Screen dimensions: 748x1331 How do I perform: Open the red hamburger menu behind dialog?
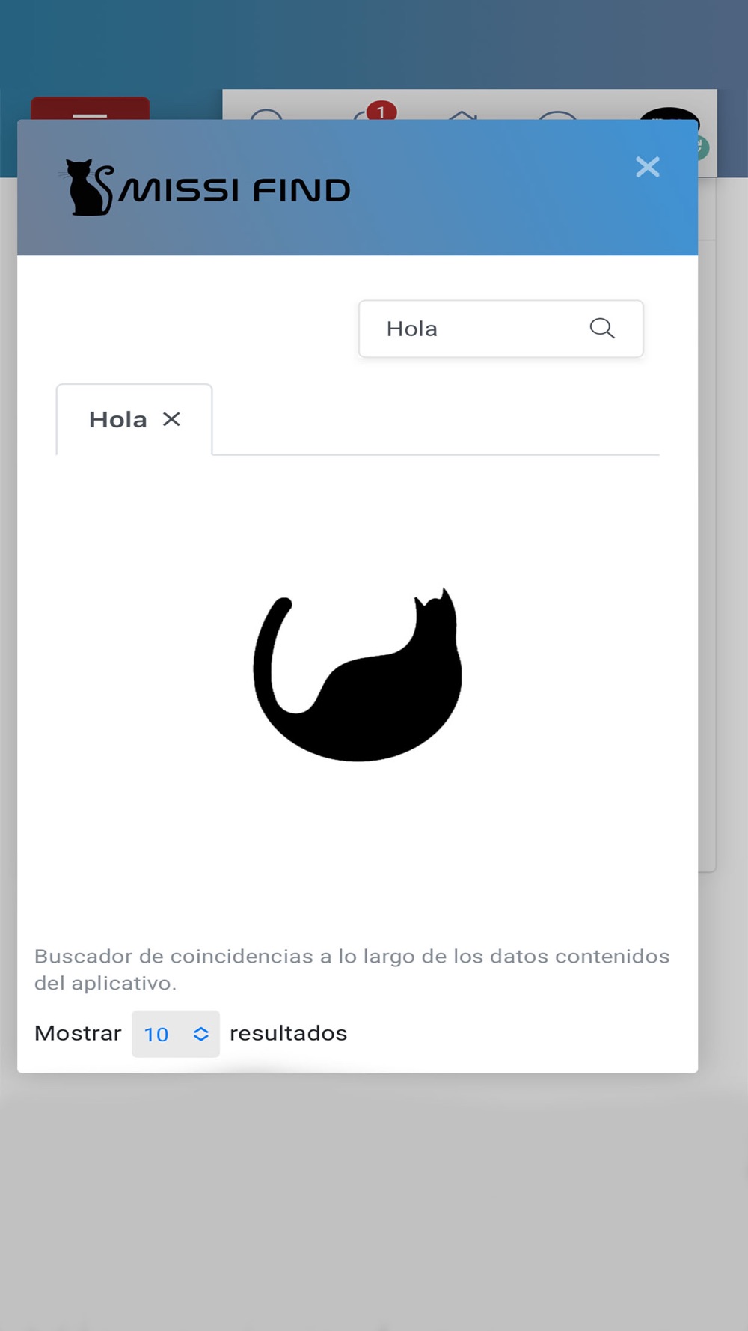[x=90, y=109]
